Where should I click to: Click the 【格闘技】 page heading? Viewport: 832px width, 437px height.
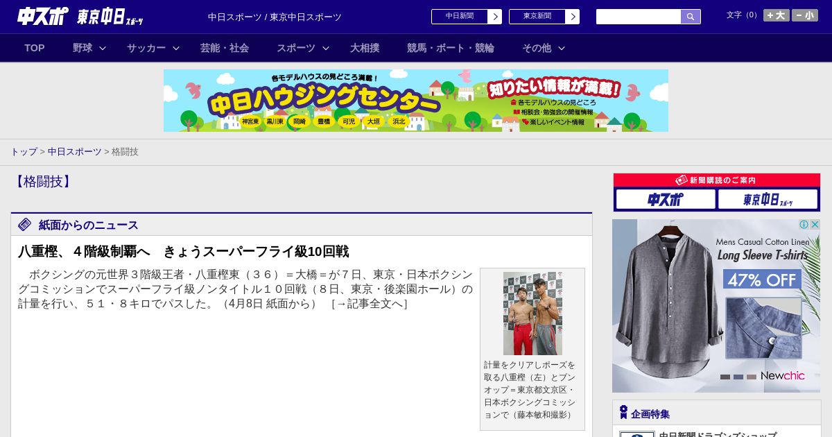pos(43,182)
